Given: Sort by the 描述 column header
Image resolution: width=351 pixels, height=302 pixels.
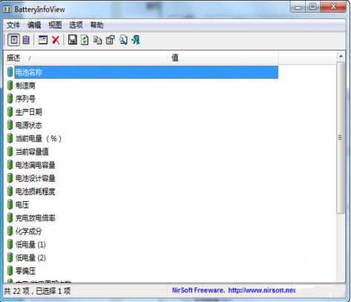Looking at the screenshot, I should [x=86, y=58].
